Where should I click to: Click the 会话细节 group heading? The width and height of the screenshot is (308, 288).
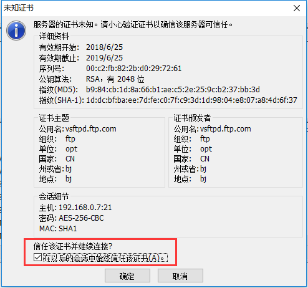coord(54,196)
